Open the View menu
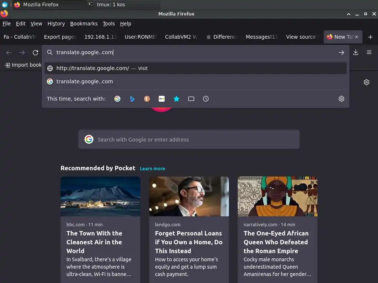Screen dimensions: 378x283 [37, 24]
